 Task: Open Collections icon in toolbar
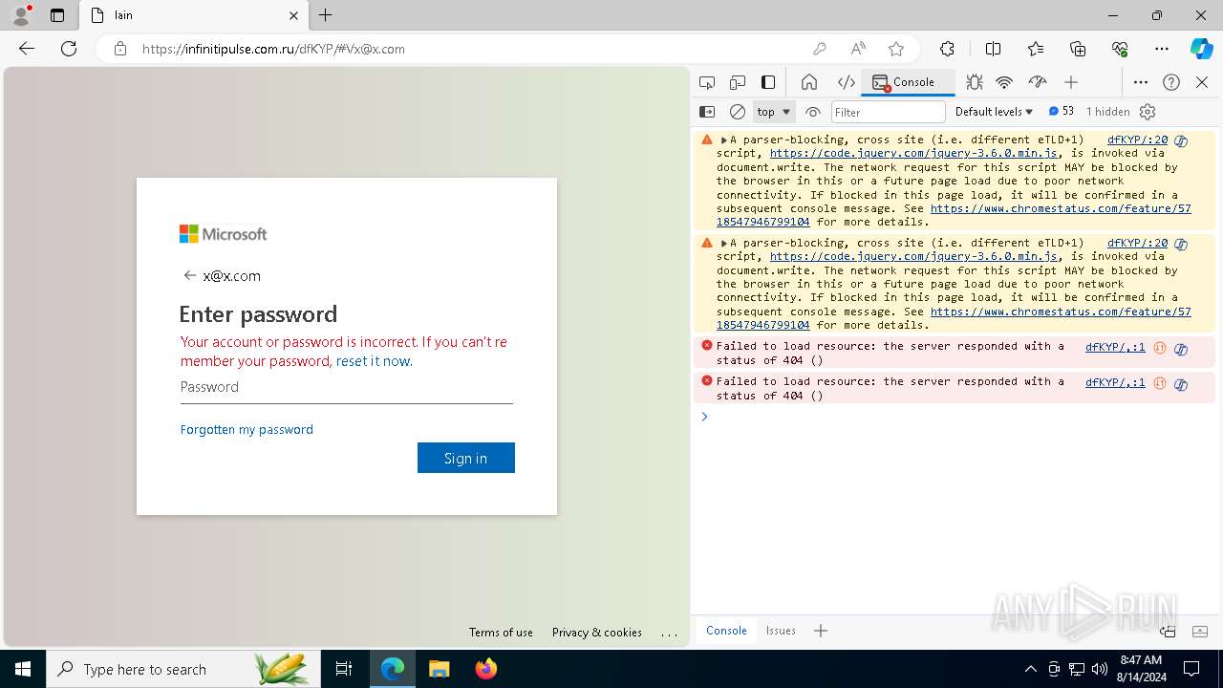click(x=1078, y=49)
